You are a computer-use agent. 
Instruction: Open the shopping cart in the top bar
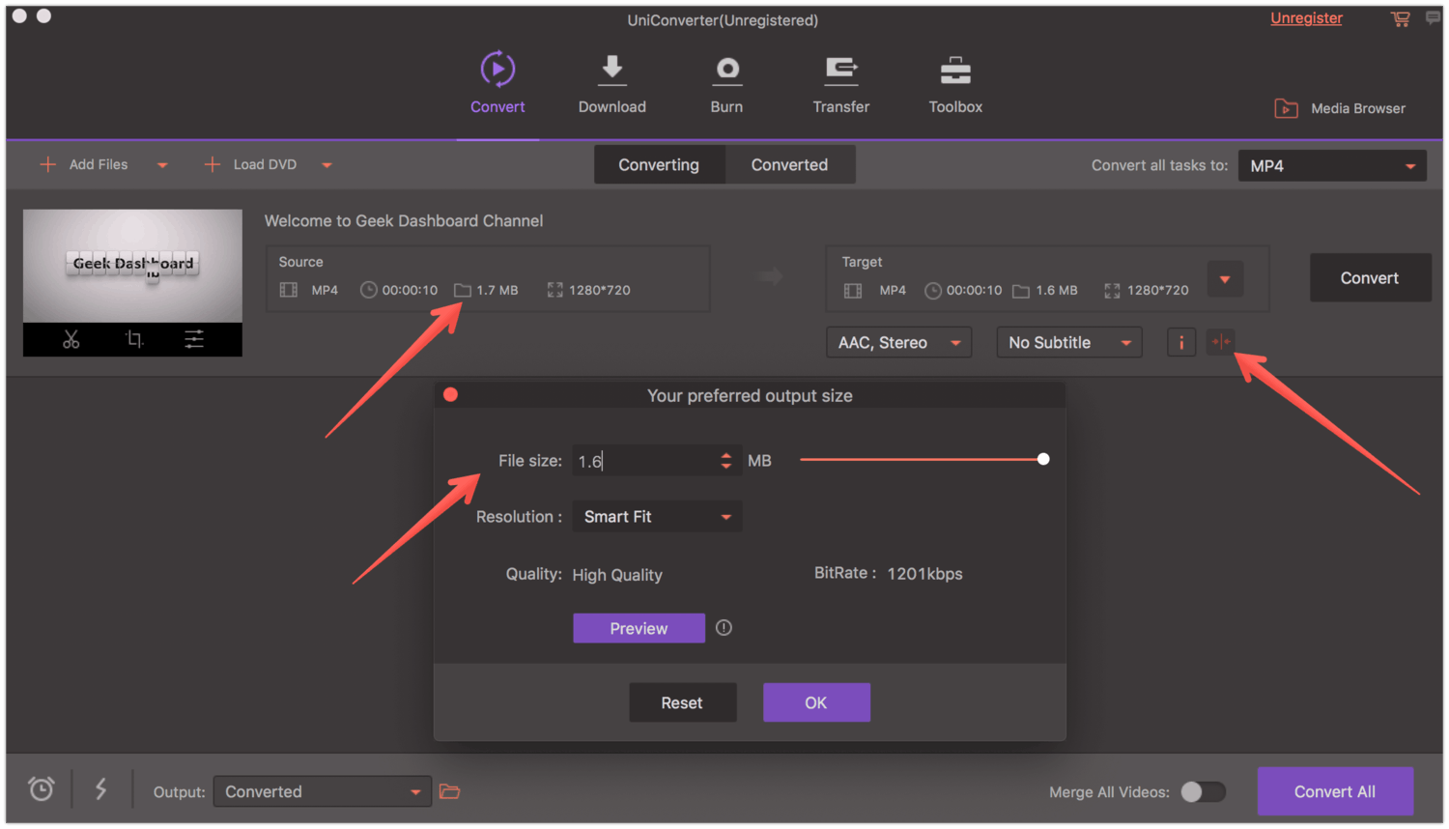tap(1400, 18)
